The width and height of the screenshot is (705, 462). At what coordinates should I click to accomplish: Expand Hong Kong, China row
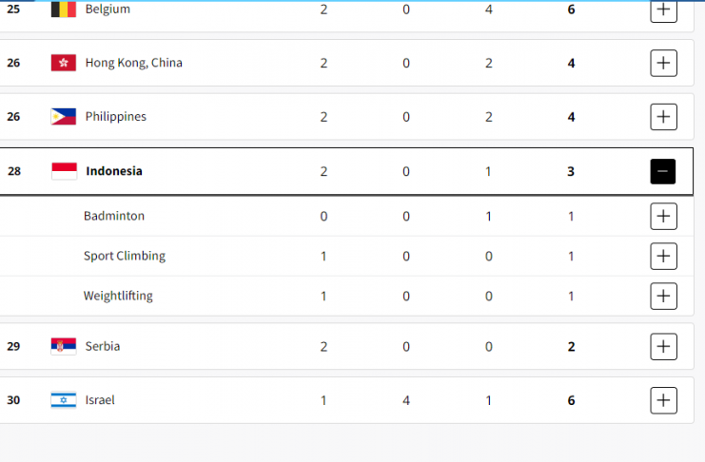point(663,64)
